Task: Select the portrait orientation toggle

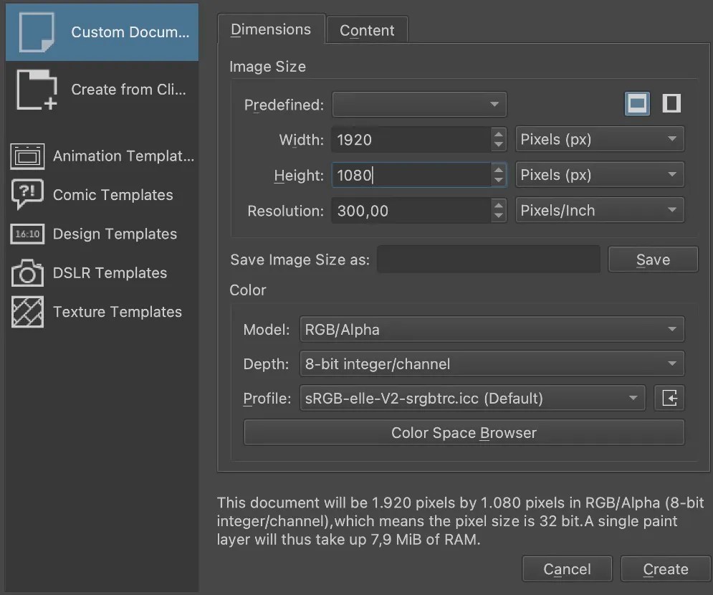Action: pos(671,103)
